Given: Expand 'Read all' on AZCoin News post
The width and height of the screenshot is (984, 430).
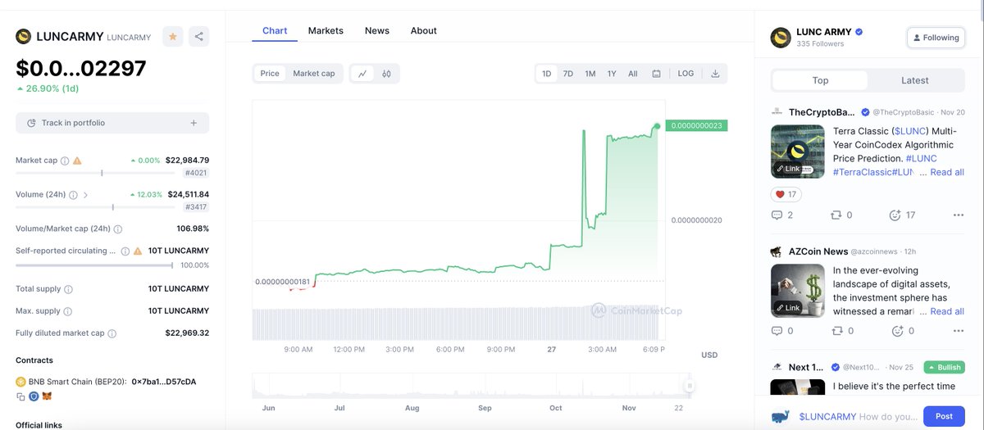Looking at the screenshot, I should 947,311.
